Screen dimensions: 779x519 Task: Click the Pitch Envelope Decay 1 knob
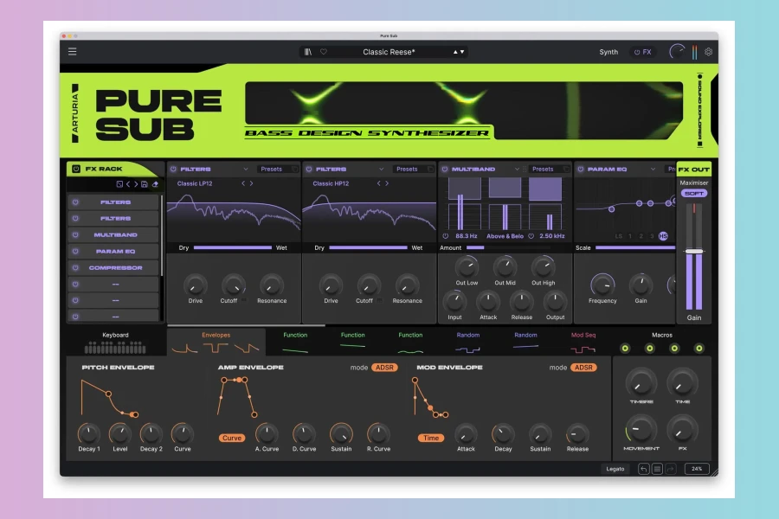coord(88,433)
